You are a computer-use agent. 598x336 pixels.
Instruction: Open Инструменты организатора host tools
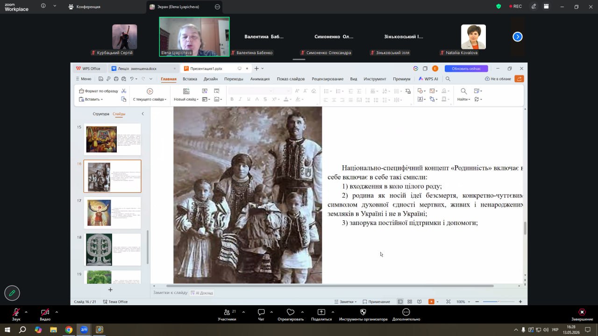[x=363, y=315]
